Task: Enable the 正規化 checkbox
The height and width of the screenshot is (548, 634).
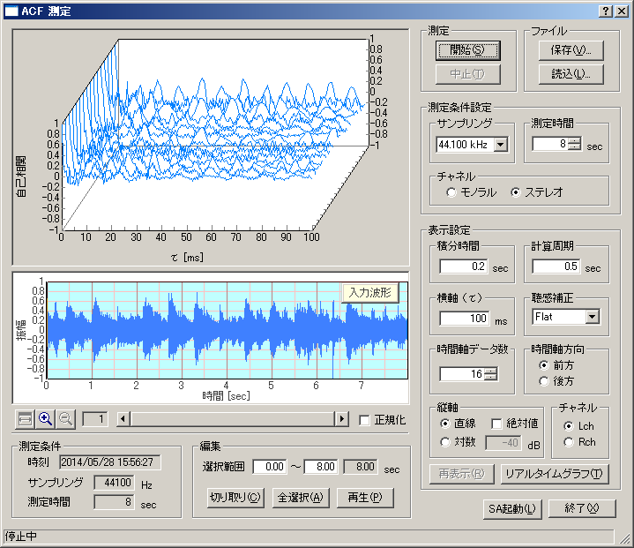Action: click(x=364, y=420)
